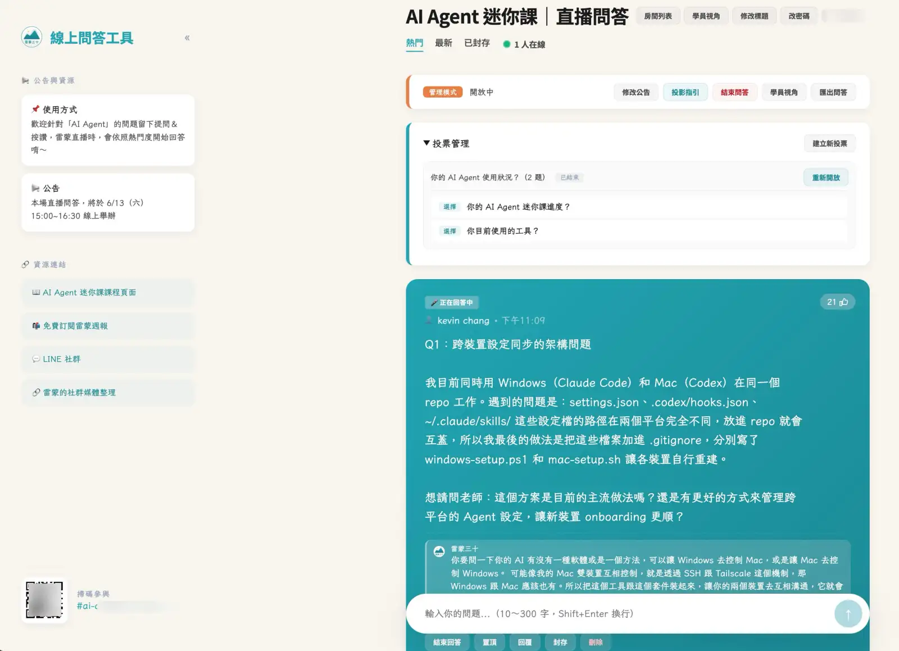Image resolution: width=899 pixels, height=651 pixels.
Task: Click 學員視角 next to the page title
Action: pyautogui.click(x=706, y=16)
